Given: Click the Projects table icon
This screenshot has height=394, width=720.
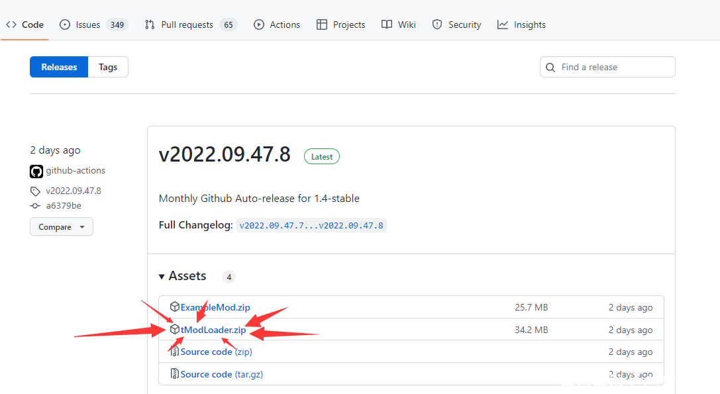Looking at the screenshot, I should point(322,25).
